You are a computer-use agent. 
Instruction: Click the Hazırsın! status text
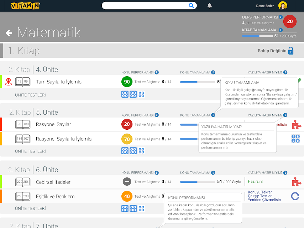point(255,182)
